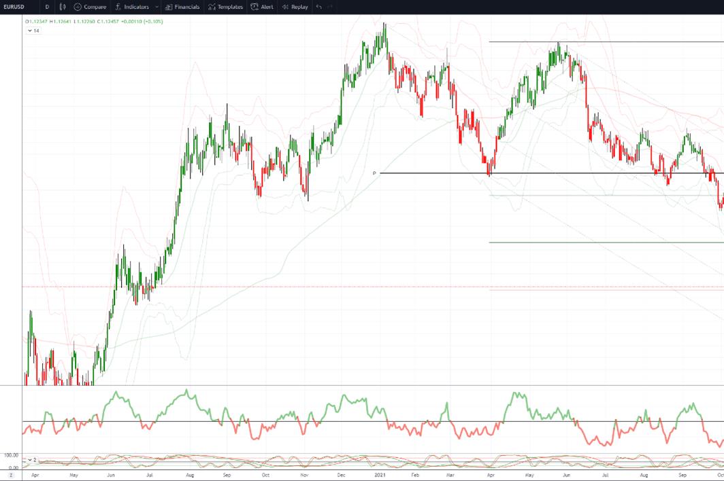Image resolution: width=724 pixels, height=481 pixels.
Task: Select the green horizontal line on chart
Action: pyautogui.click(x=606, y=243)
